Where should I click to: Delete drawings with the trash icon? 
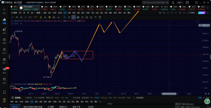[100, 17]
